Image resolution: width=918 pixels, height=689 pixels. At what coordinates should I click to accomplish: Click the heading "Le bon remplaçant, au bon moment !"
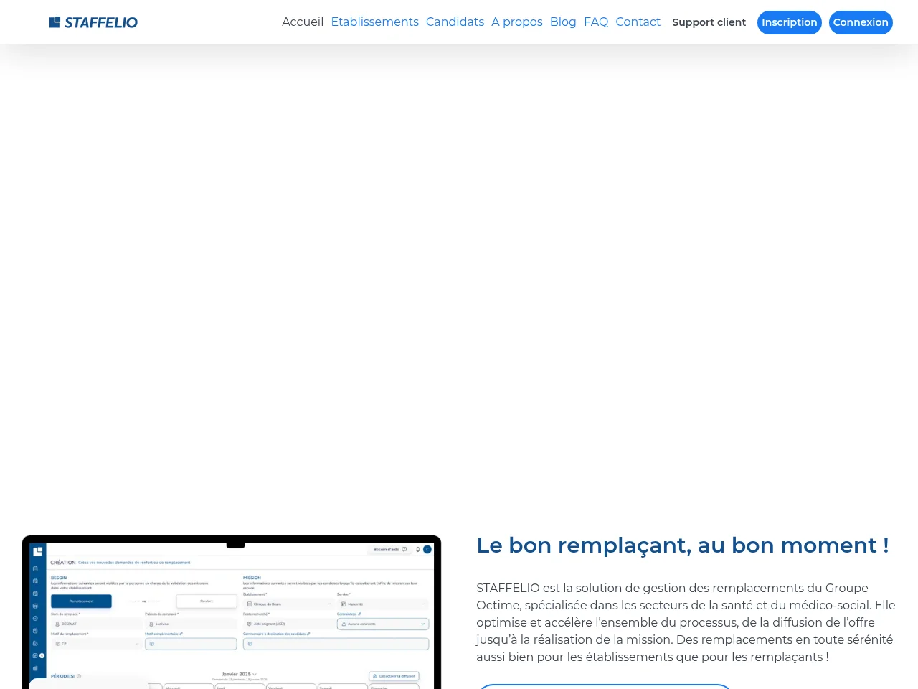pos(683,545)
